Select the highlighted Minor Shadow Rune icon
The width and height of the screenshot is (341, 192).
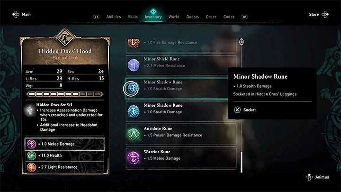[x=131, y=89]
